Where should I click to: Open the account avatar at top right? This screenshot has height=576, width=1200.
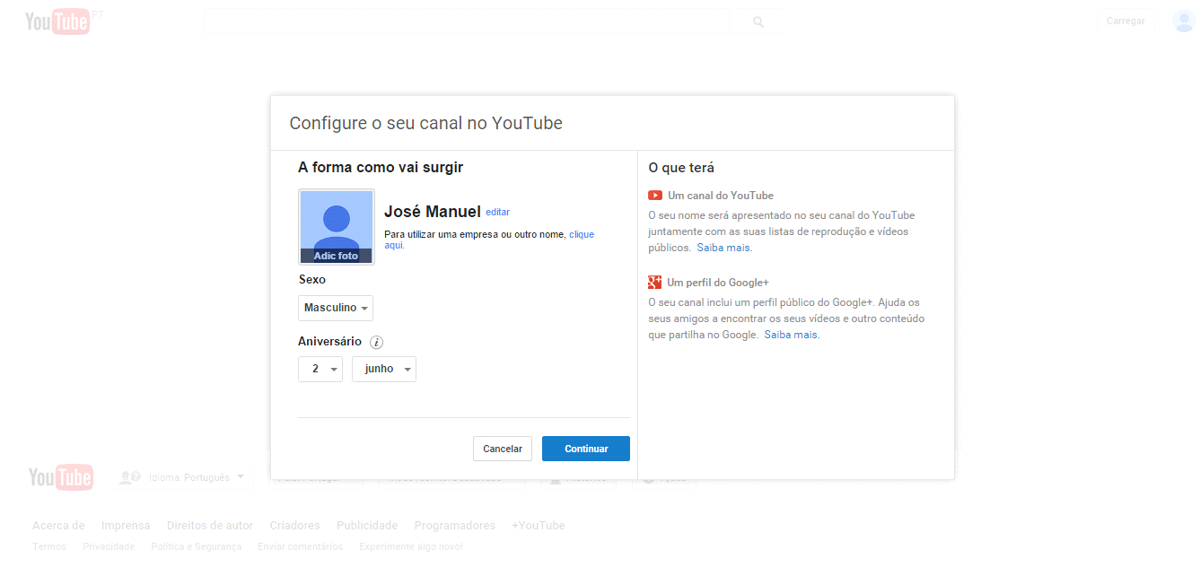tap(1183, 21)
